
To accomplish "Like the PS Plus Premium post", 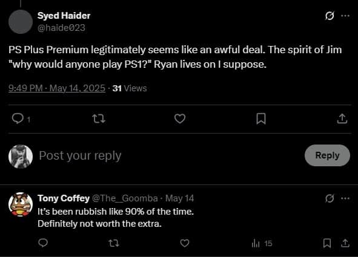I will [x=180, y=119].
